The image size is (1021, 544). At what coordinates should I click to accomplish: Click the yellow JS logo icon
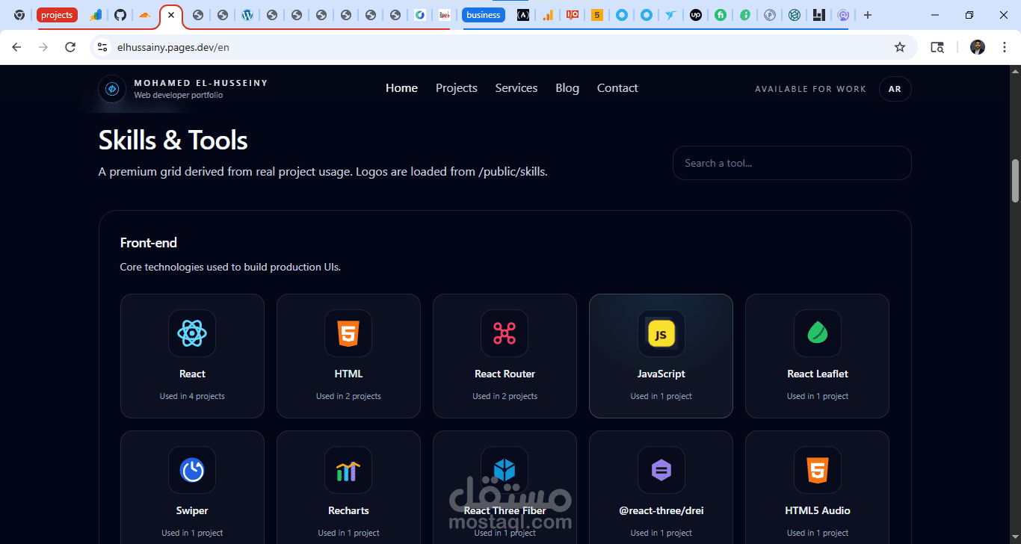pyautogui.click(x=661, y=333)
